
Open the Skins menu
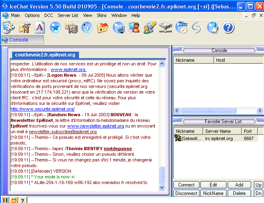[x=102, y=15]
